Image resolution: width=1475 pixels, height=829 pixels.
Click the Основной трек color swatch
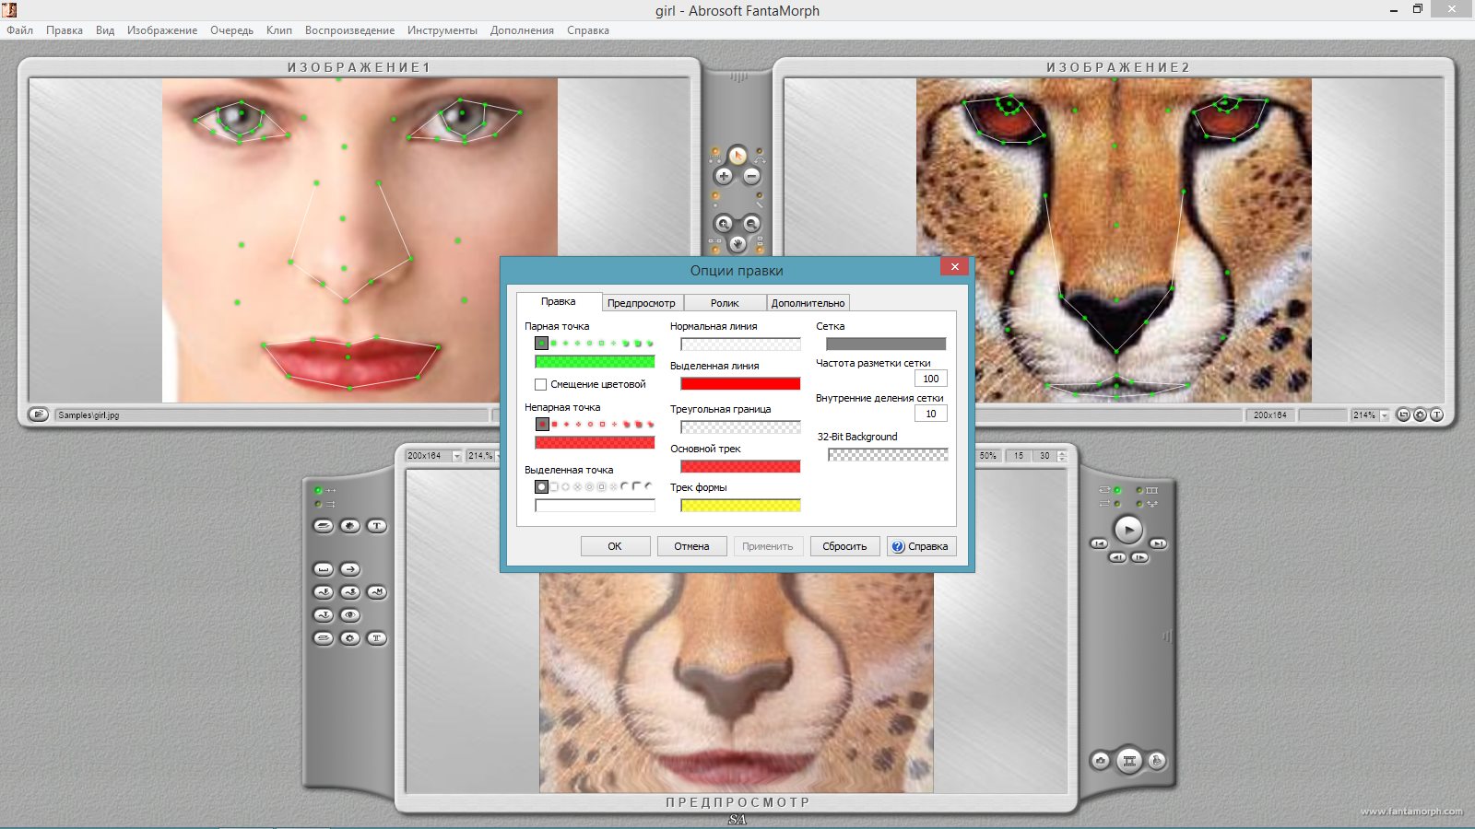pyautogui.click(x=740, y=467)
